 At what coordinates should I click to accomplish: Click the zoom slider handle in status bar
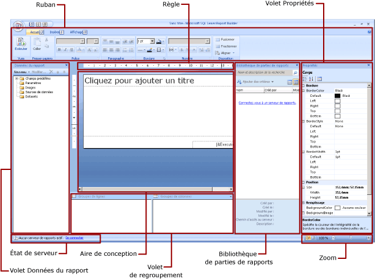(351, 238)
